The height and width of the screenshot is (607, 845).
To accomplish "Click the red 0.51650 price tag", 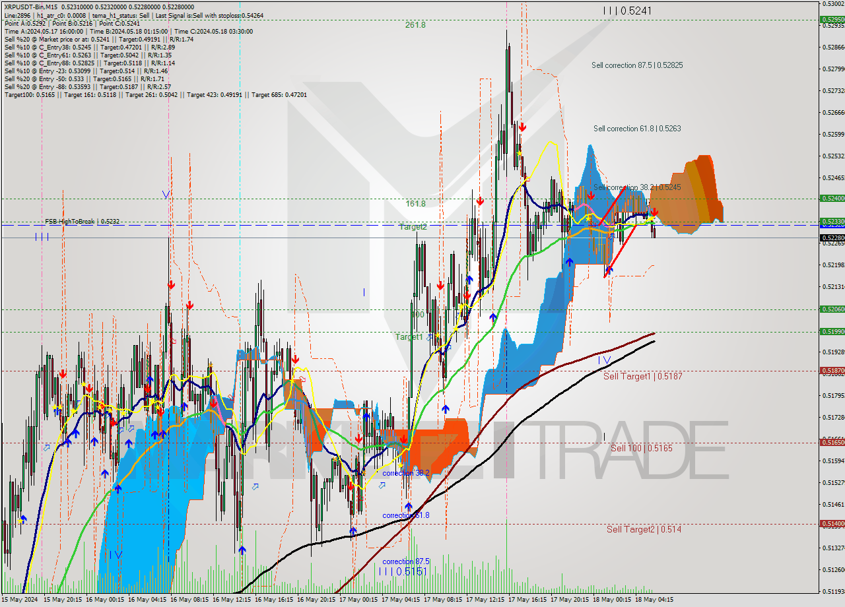I will tap(832, 442).
